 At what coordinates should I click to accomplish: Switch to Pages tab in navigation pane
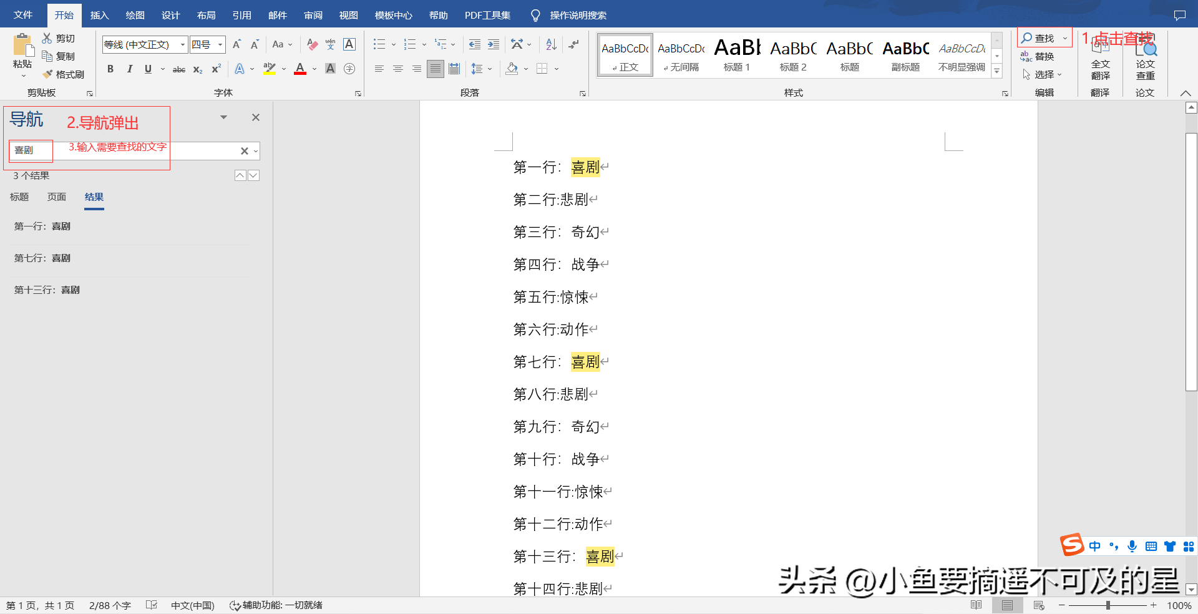(x=57, y=197)
